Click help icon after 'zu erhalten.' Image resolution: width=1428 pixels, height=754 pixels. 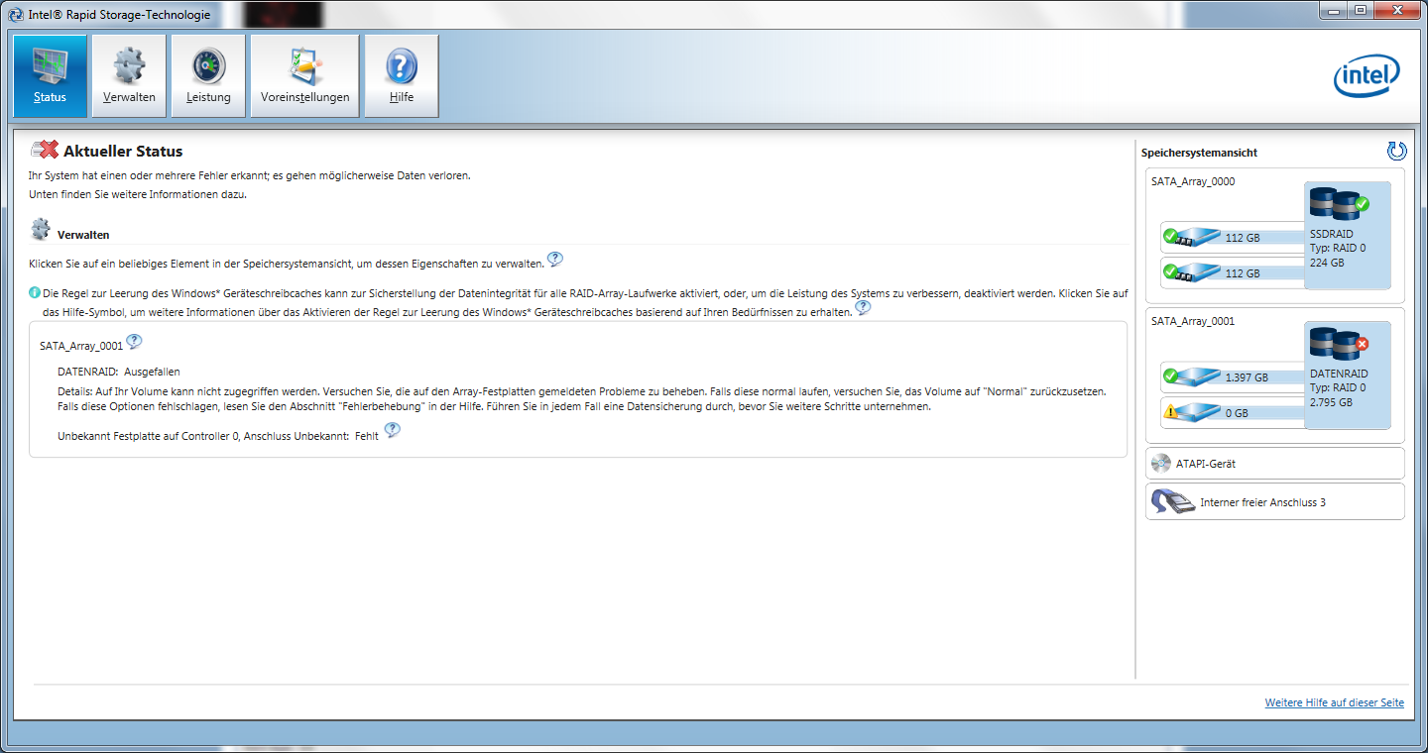pos(863,308)
